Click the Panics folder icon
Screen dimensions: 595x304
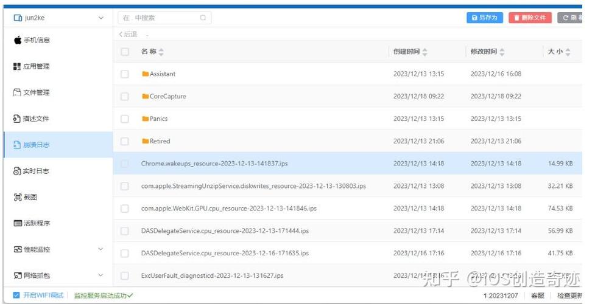(x=145, y=119)
